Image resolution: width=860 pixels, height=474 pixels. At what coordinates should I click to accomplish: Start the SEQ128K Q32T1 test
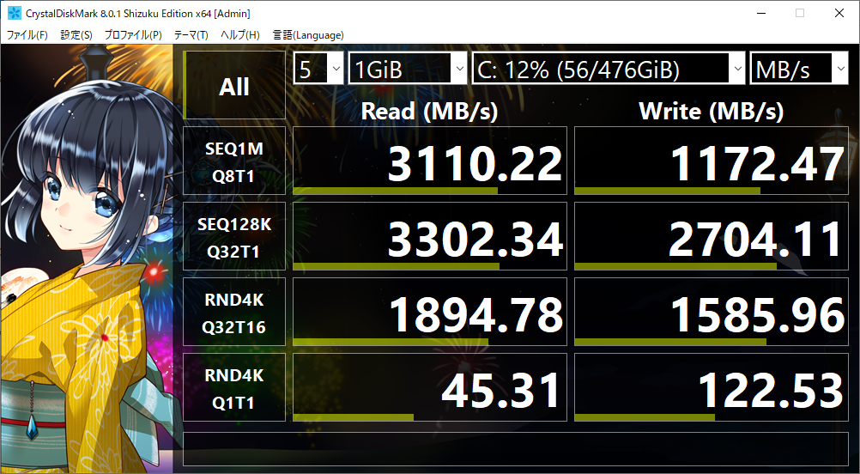(x=234, y=236)
